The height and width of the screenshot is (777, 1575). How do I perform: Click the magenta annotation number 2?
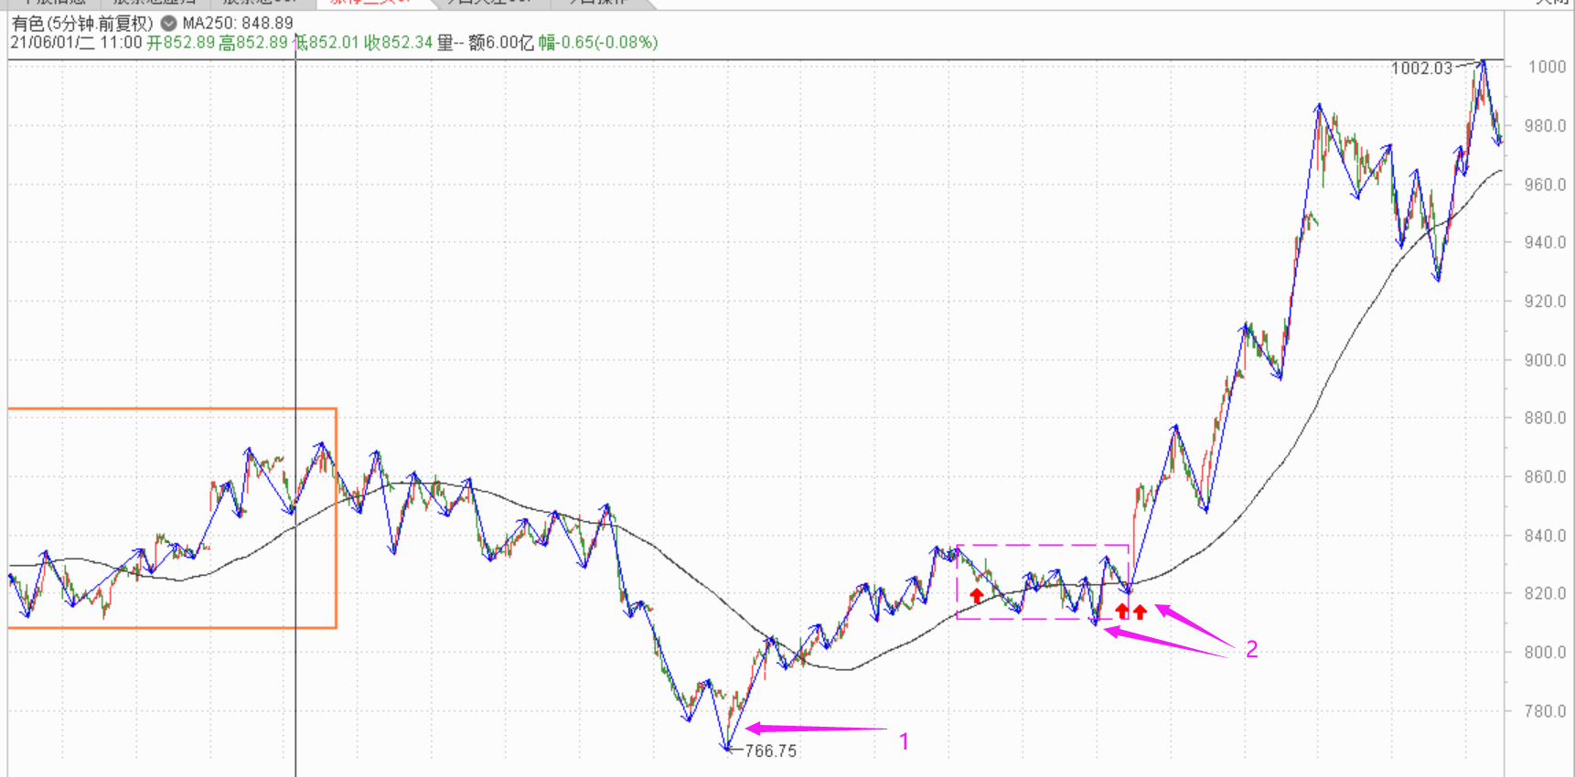(1251, 649)
